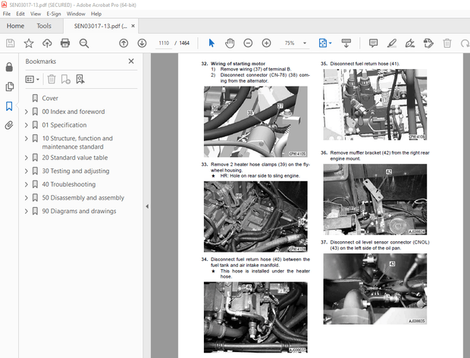Print the document
470x358 pixels.
click(x=65, y=43)
